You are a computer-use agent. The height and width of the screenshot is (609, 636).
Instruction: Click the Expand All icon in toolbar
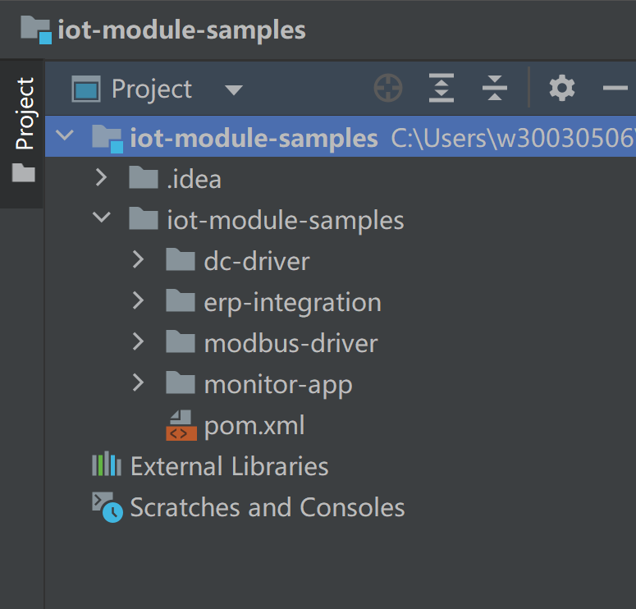click(442, 88)
